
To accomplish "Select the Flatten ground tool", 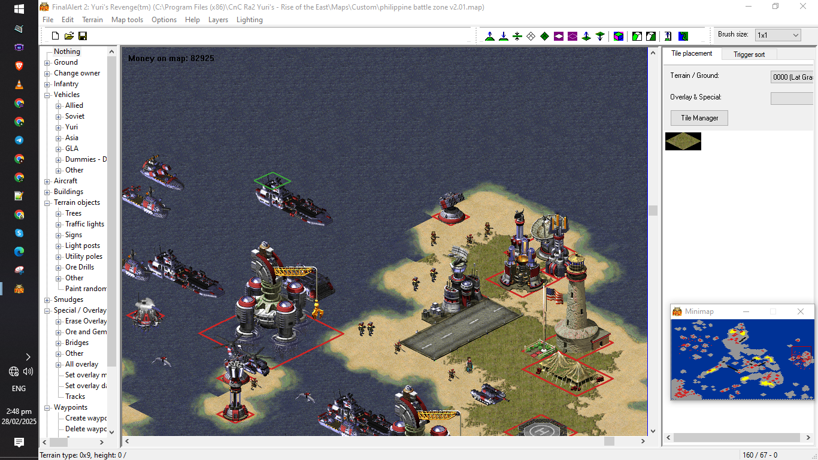I will pyautogui.click(x=517, y=36).
